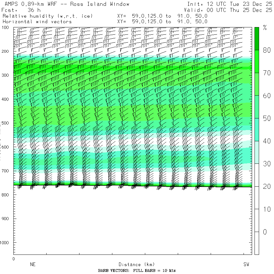Click the 0 label at the x-axis origin
274x274 pixels.
(x=13, y=259)
